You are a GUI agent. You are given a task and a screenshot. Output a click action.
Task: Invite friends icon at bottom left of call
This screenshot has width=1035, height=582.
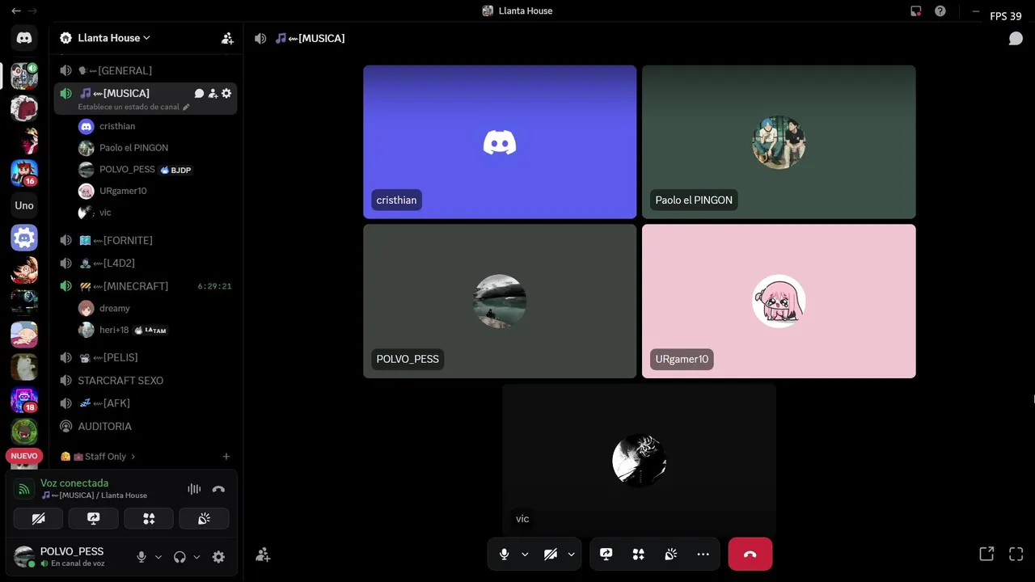point(263,555)
